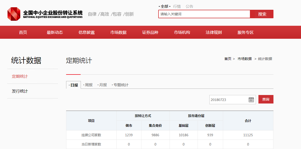This screenshot has height=149, width=301.
Task: Open 发行统计 in the left sidebar
Action: tap(20, 91)
